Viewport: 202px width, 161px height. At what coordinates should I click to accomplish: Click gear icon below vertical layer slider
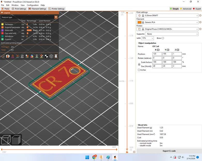tap(134, 152)
